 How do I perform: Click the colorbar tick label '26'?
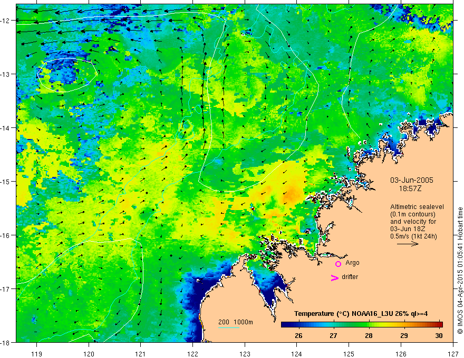coord(298,335)
